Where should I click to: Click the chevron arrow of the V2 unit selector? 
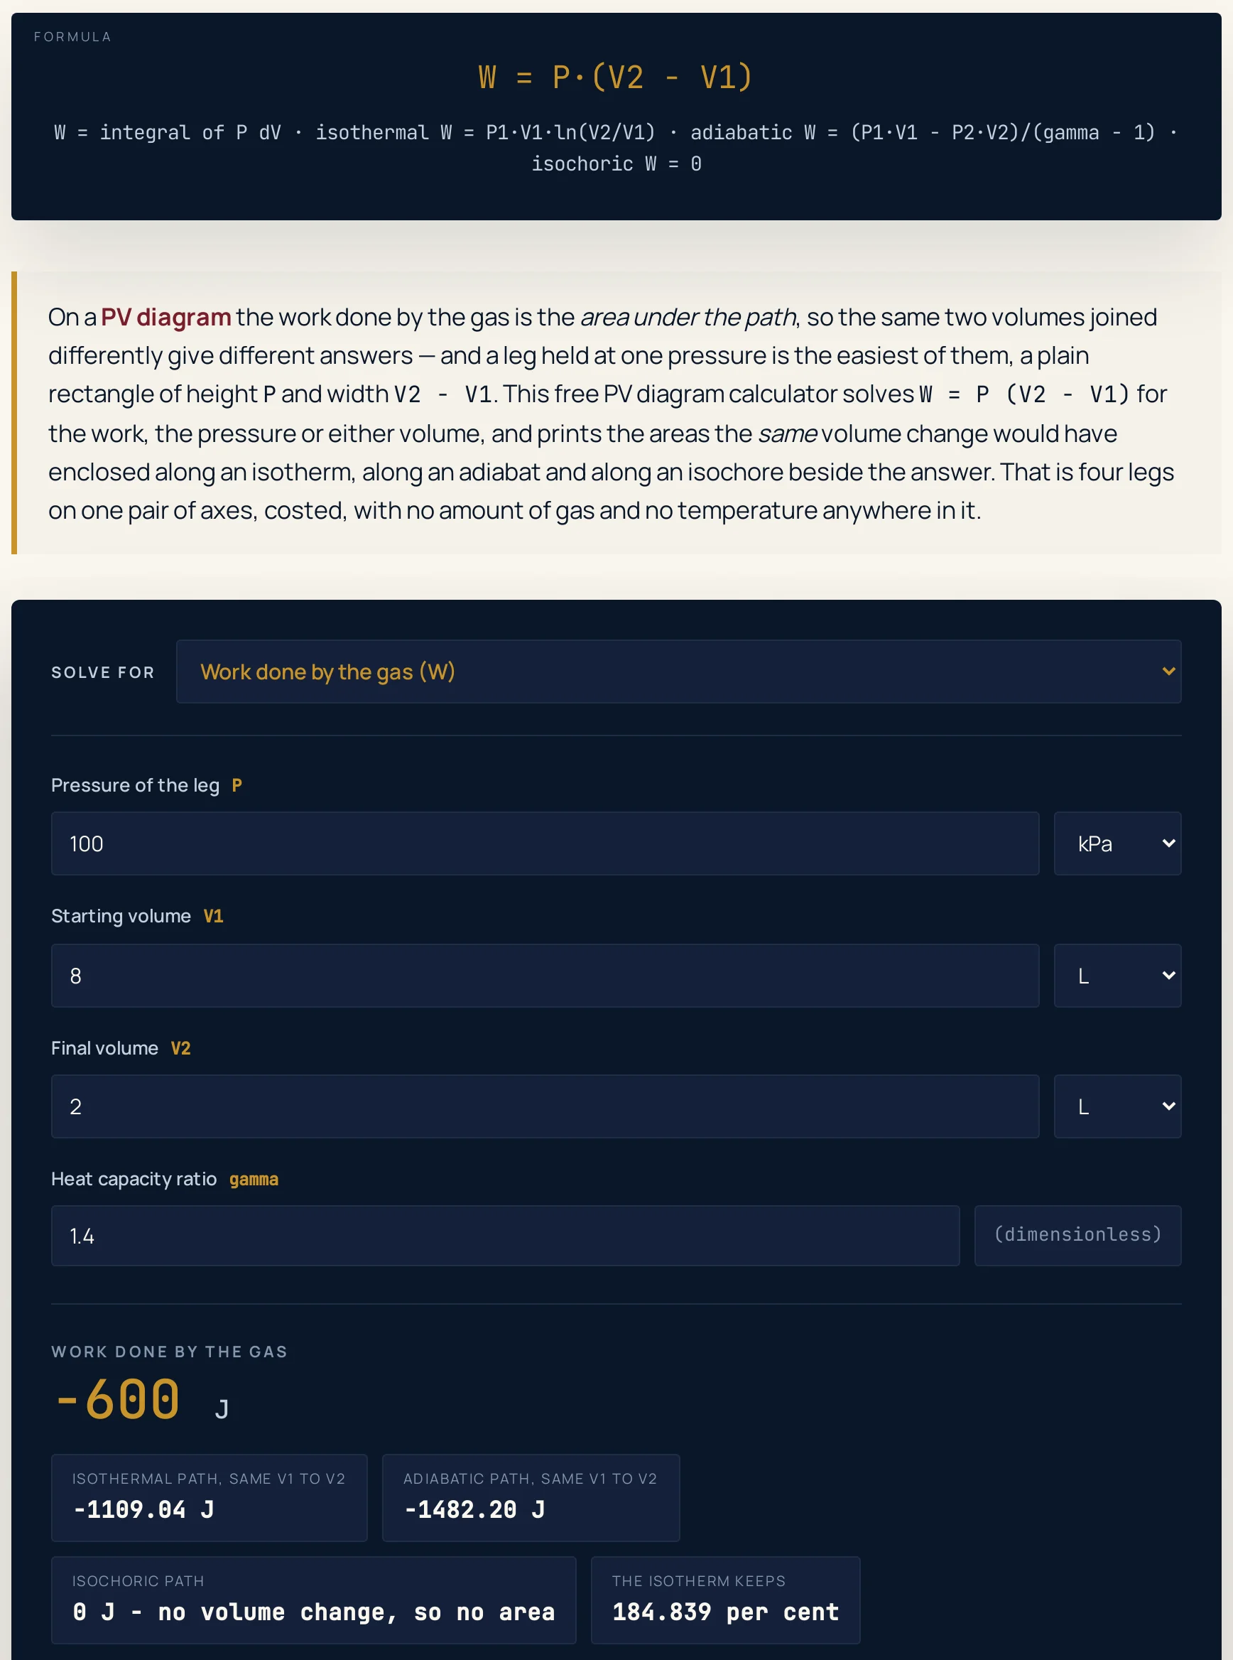coord(1168,1106)
